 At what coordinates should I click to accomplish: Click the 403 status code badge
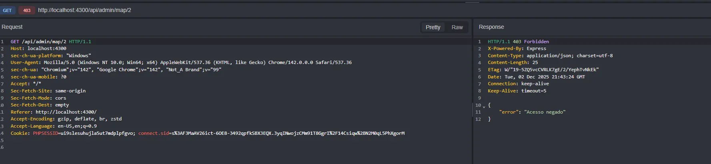[27, 10]
